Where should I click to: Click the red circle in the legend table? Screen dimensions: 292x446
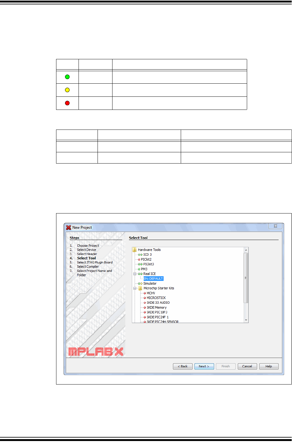pyautogui.click(x=67, y=103)
